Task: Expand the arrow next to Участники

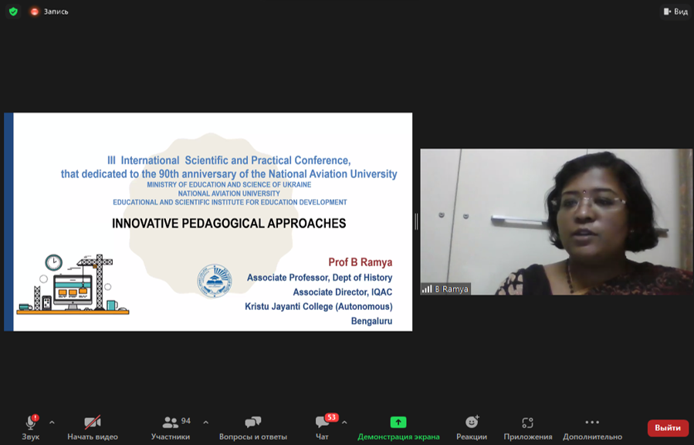Action: [205, 423]
